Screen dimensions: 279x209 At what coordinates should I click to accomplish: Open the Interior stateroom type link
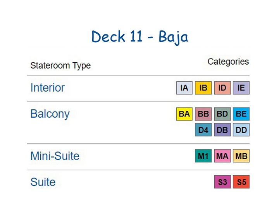pos(48,87)
